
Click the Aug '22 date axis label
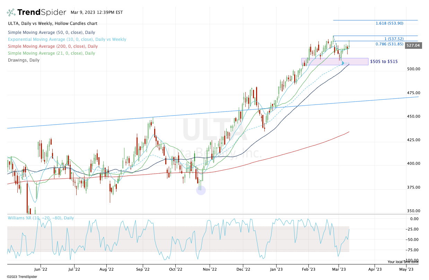pos(106,269)
